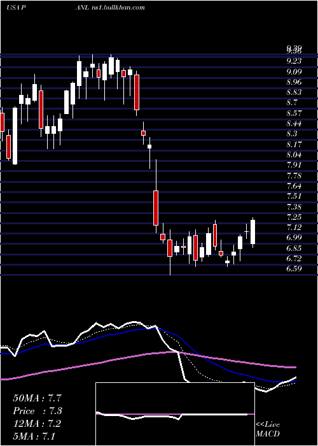Viewport: 318px width, 446px height.
Task: Select the 8.96 price axis label
Action: tap(294, 82)
